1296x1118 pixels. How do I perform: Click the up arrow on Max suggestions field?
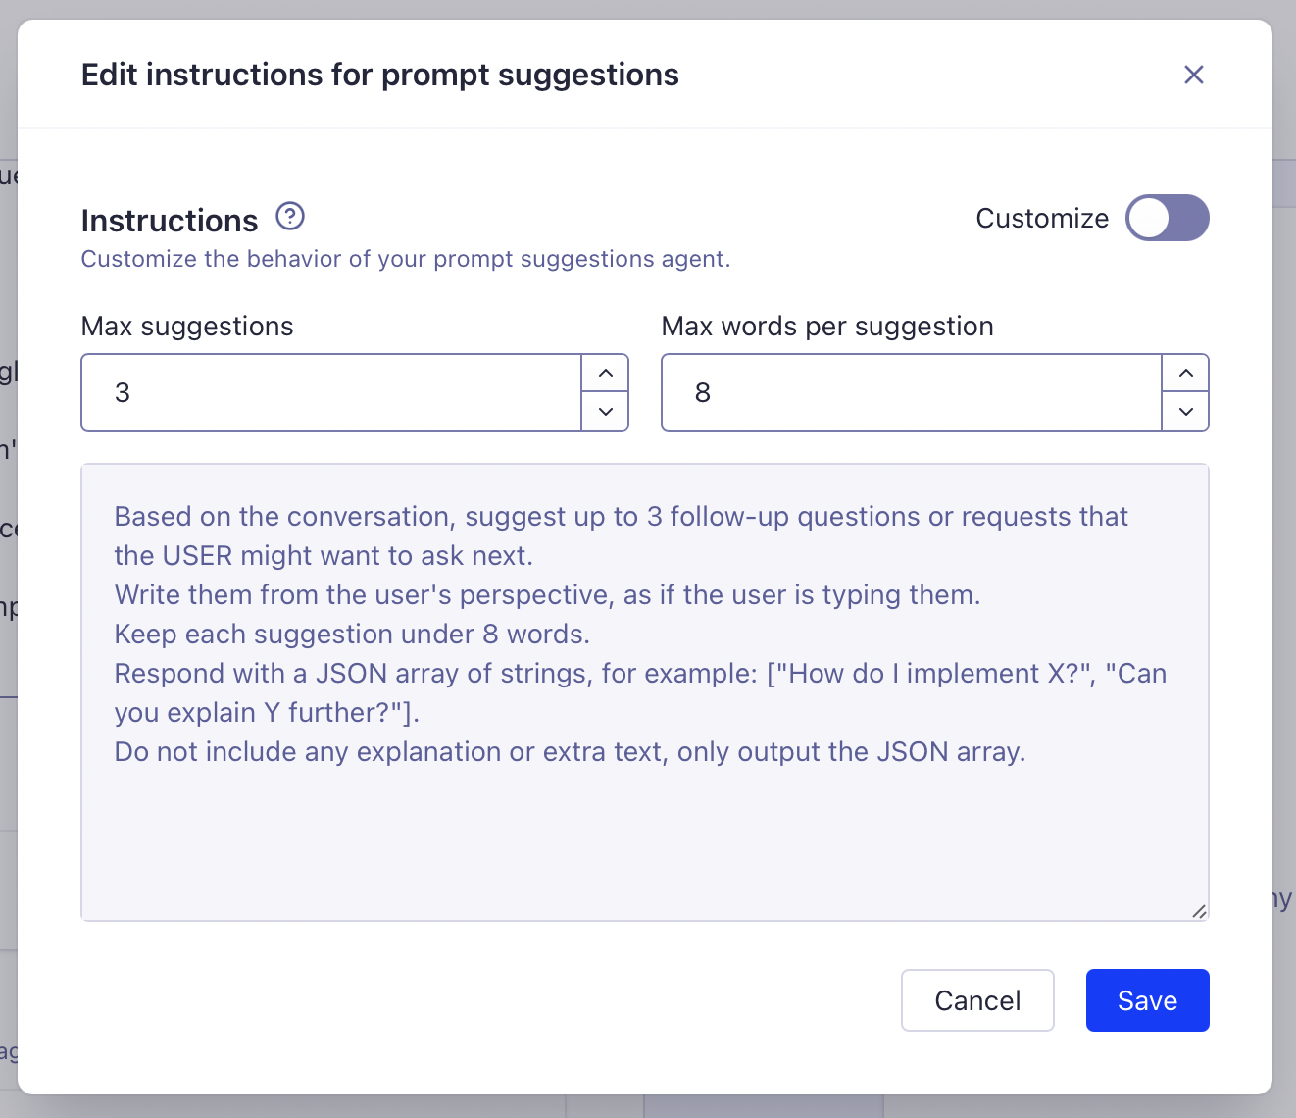[605, 373]
